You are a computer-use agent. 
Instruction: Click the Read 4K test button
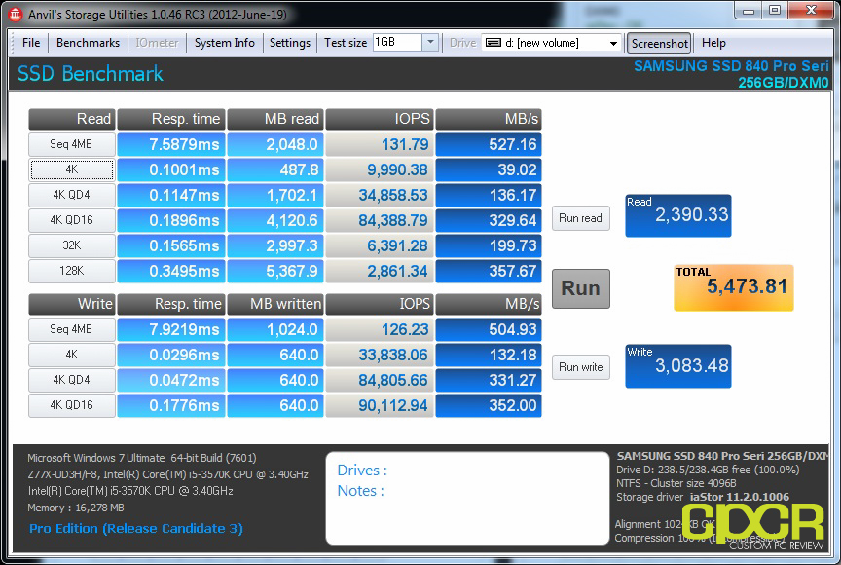point(71,169)
